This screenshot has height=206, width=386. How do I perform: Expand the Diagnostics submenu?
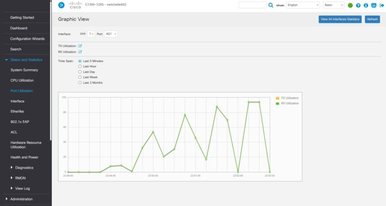click(x=12, y=167)
